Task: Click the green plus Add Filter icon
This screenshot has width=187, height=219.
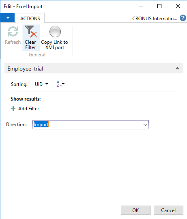Action: (x=13, y=109)
